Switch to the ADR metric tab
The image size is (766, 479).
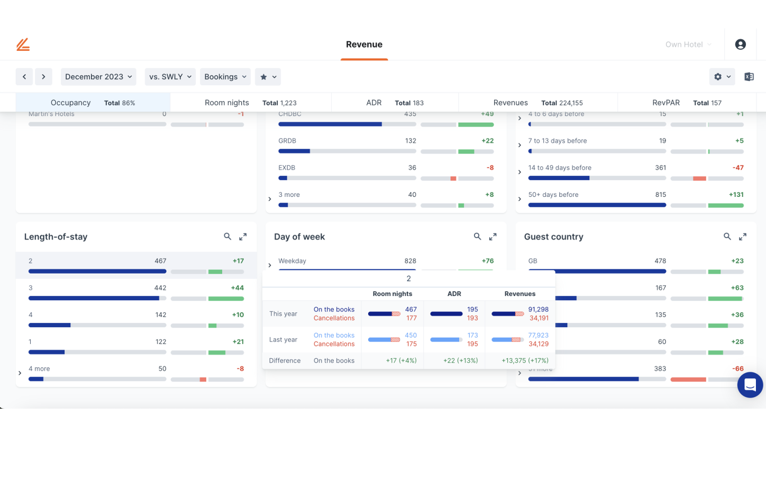pyautogui.click(x=395, y=103)
